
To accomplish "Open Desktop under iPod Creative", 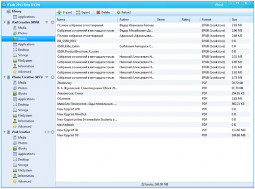I will pos(21,159).
